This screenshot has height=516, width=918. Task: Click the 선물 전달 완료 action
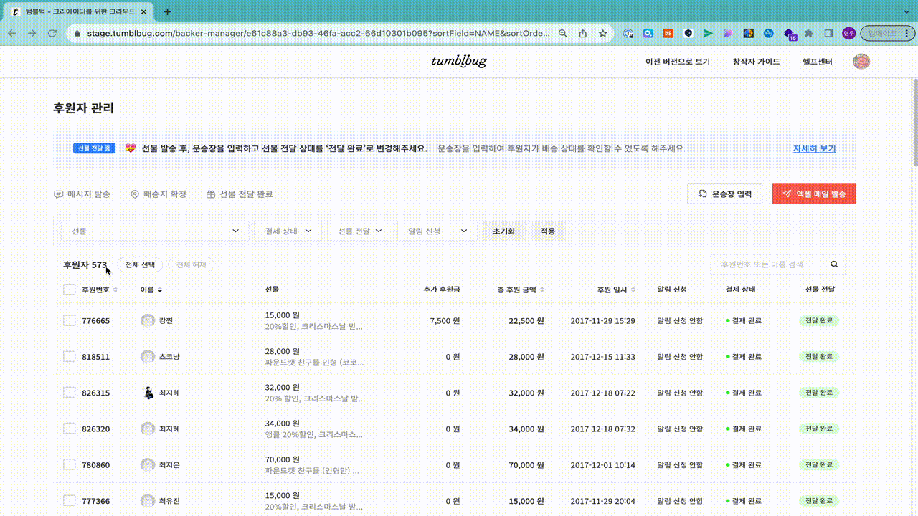[240, 194]
